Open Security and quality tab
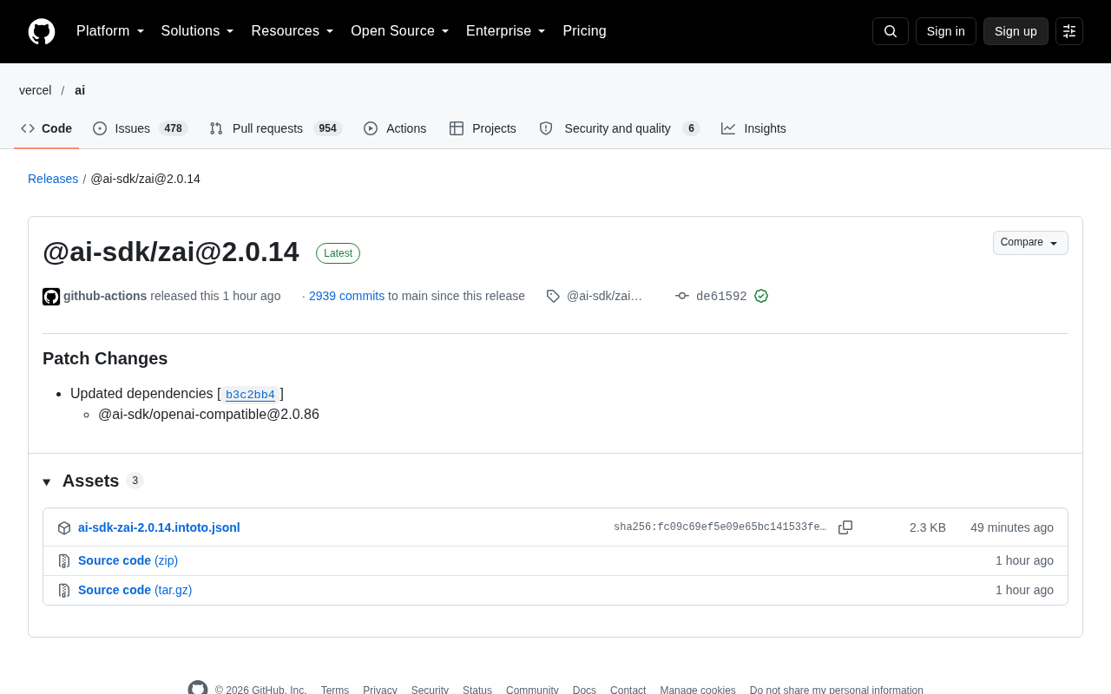This screenshot has width=1111, height=694. click(619, 128)
